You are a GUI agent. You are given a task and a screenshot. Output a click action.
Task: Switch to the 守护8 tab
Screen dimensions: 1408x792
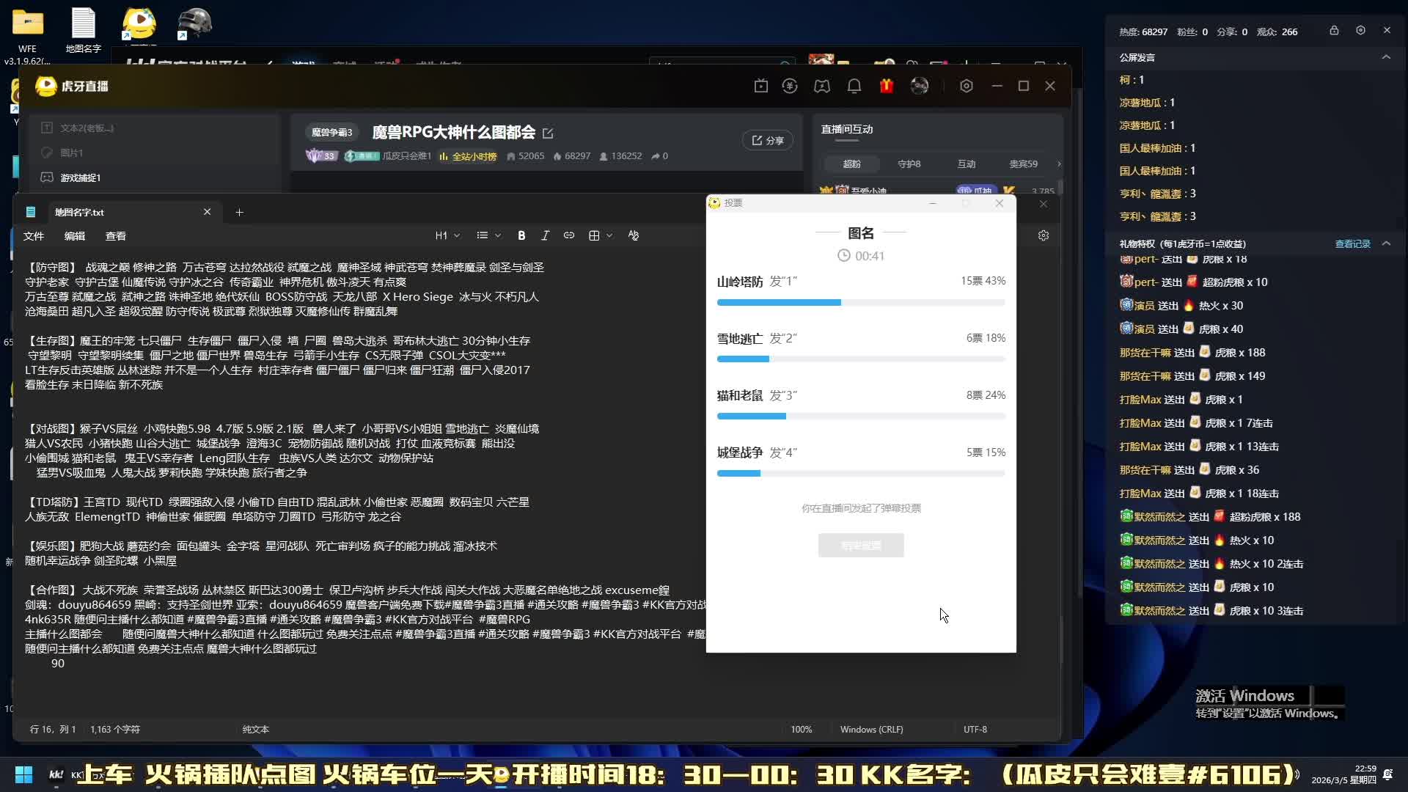coord(909,164)
